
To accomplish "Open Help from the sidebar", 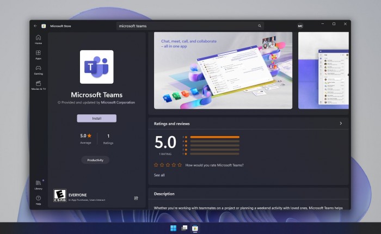I will [38, 199].
